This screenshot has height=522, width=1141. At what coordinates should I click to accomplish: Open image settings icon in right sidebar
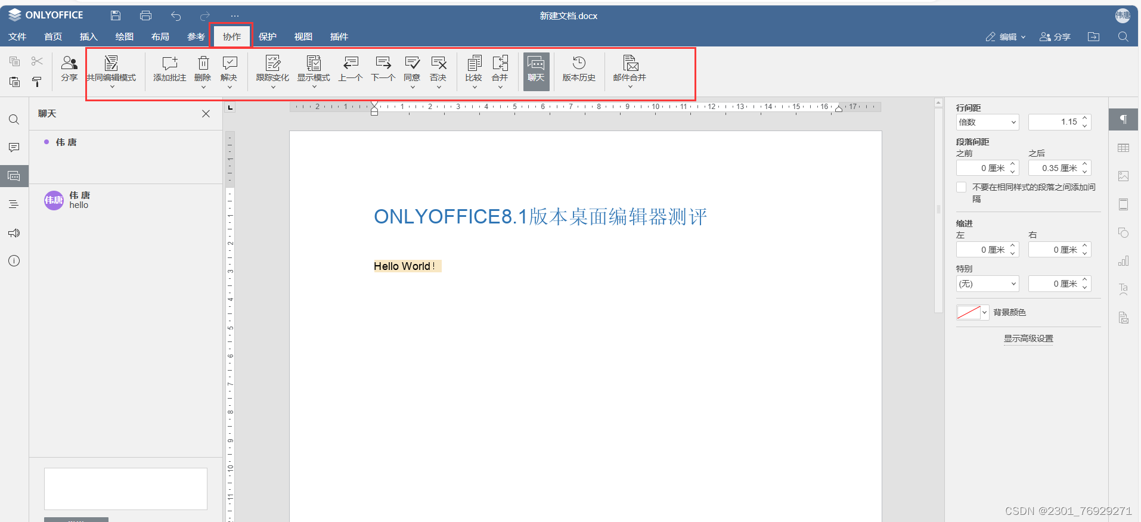[x=1123, y=176]
